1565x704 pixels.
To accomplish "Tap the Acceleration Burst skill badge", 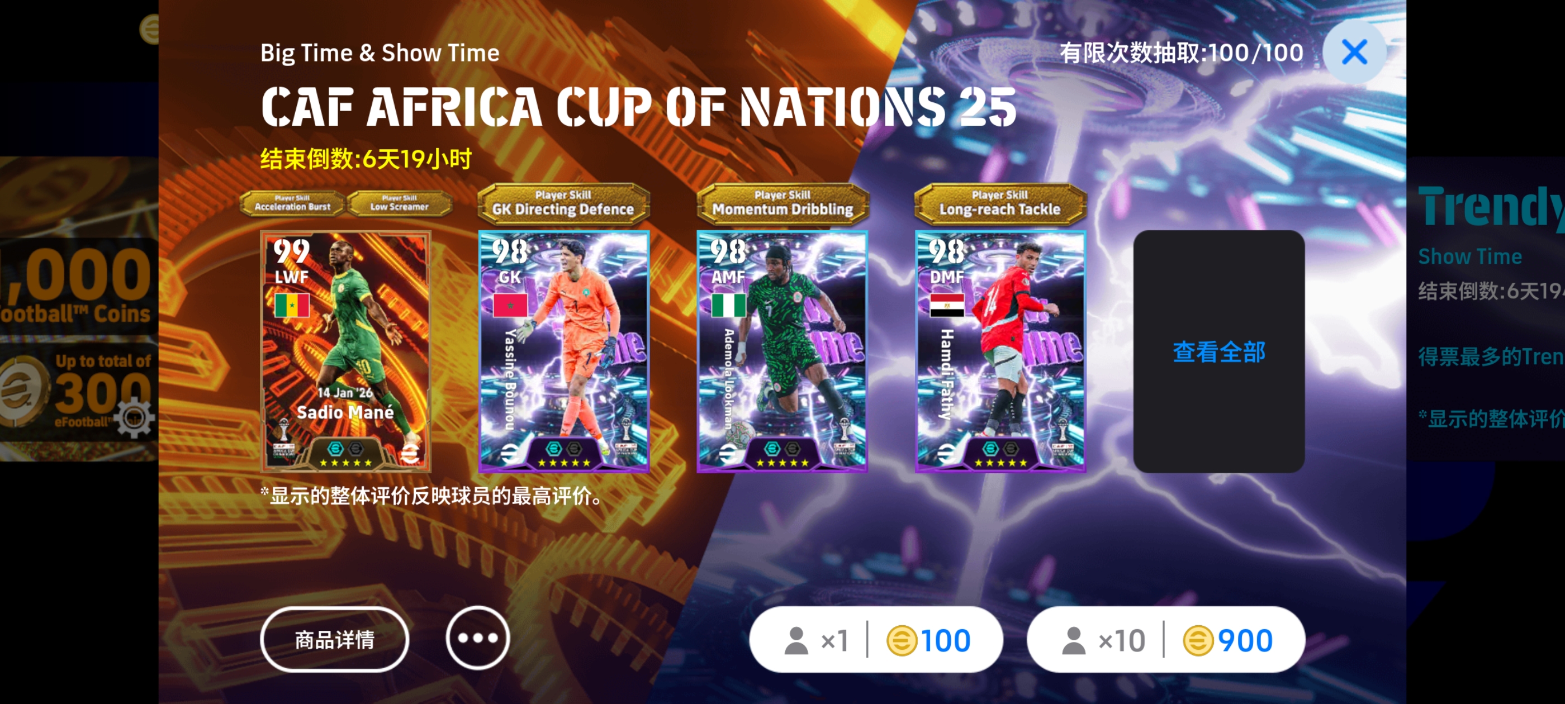I will click(x=292, y=203).
